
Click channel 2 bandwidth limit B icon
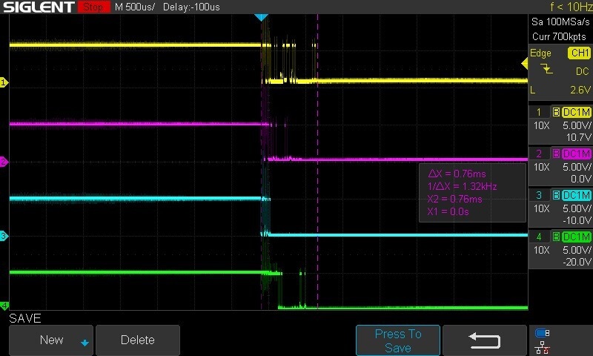point(557,154)
